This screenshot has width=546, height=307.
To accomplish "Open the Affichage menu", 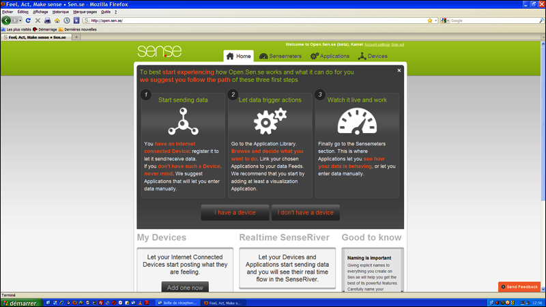I will 40,12.
